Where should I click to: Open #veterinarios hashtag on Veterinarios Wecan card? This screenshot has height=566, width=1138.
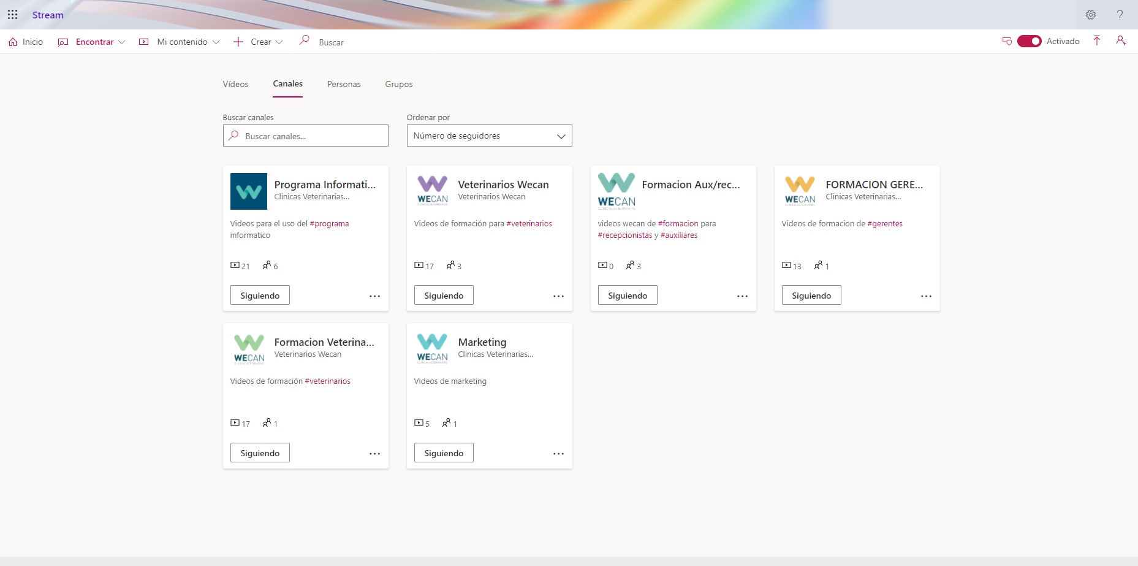click(529, 224)
